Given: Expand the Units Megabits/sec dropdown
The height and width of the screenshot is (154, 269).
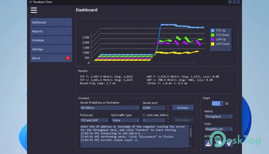Looking at the screenshot, I should (218, 129).
